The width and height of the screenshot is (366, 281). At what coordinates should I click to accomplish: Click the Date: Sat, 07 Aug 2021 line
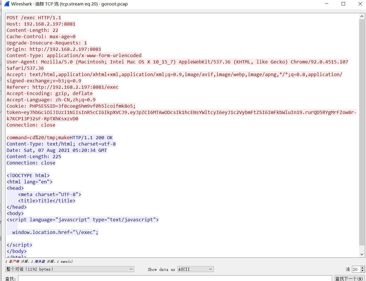tap(57, 150)
